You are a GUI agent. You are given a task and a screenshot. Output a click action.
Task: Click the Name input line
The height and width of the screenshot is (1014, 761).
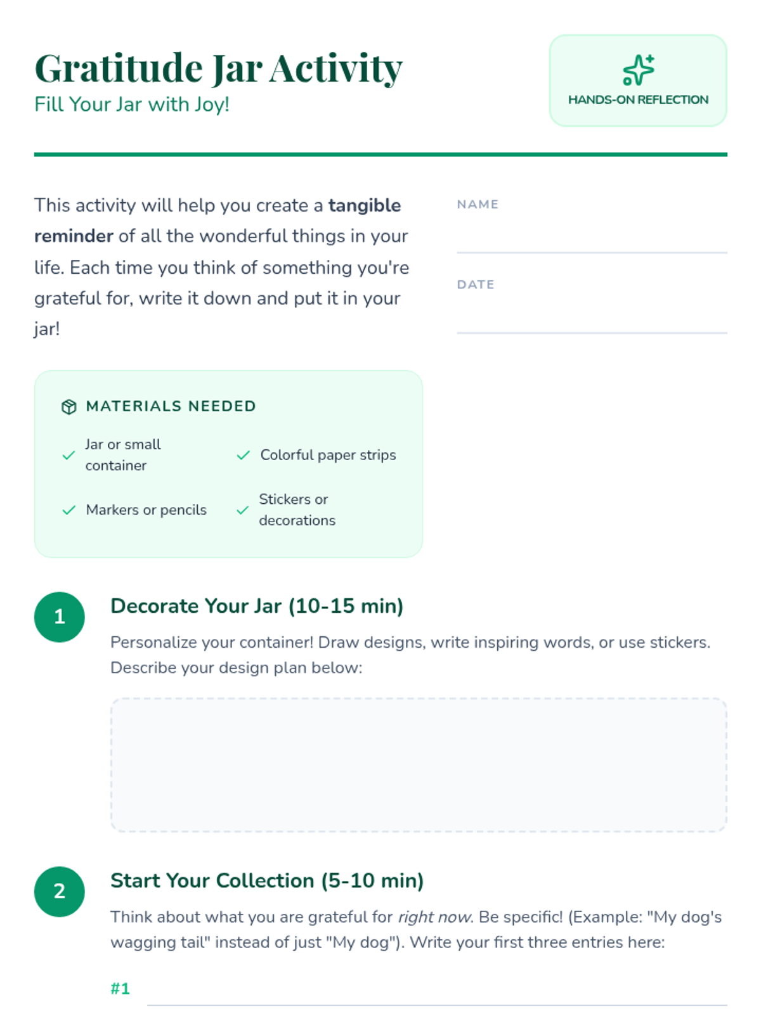coord(592,238)
